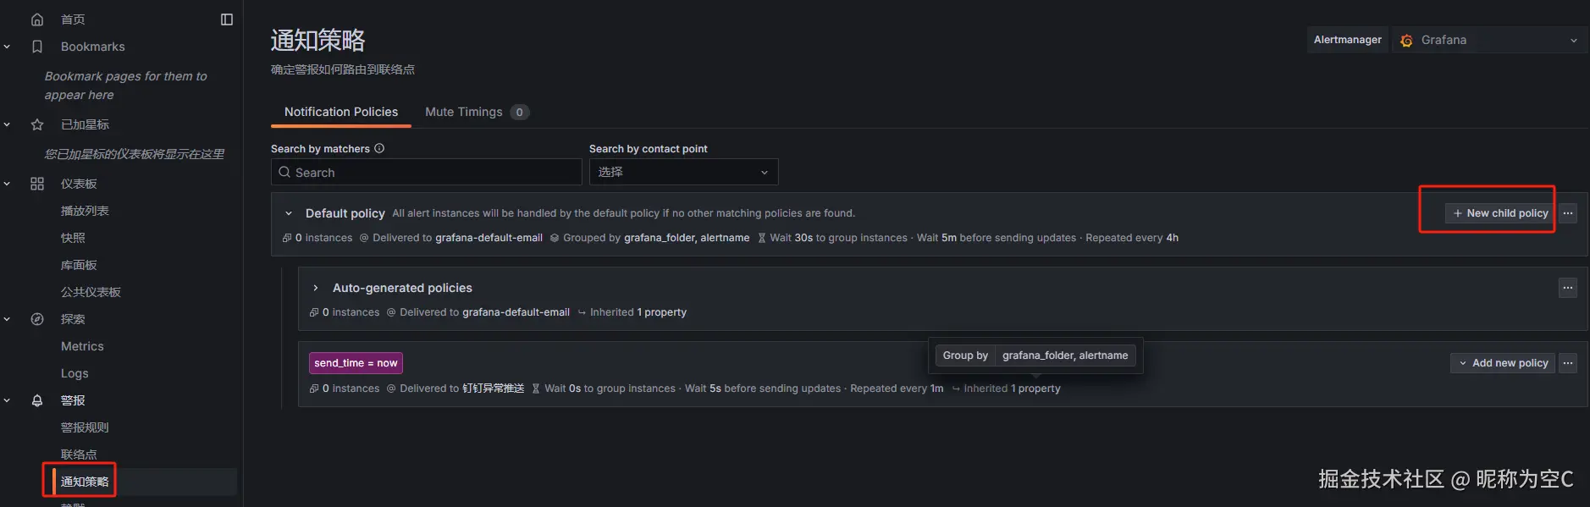Open more actions for Auto-generated policies
This screenshot has width=1590, height=507.
[x=1568, y=288]
